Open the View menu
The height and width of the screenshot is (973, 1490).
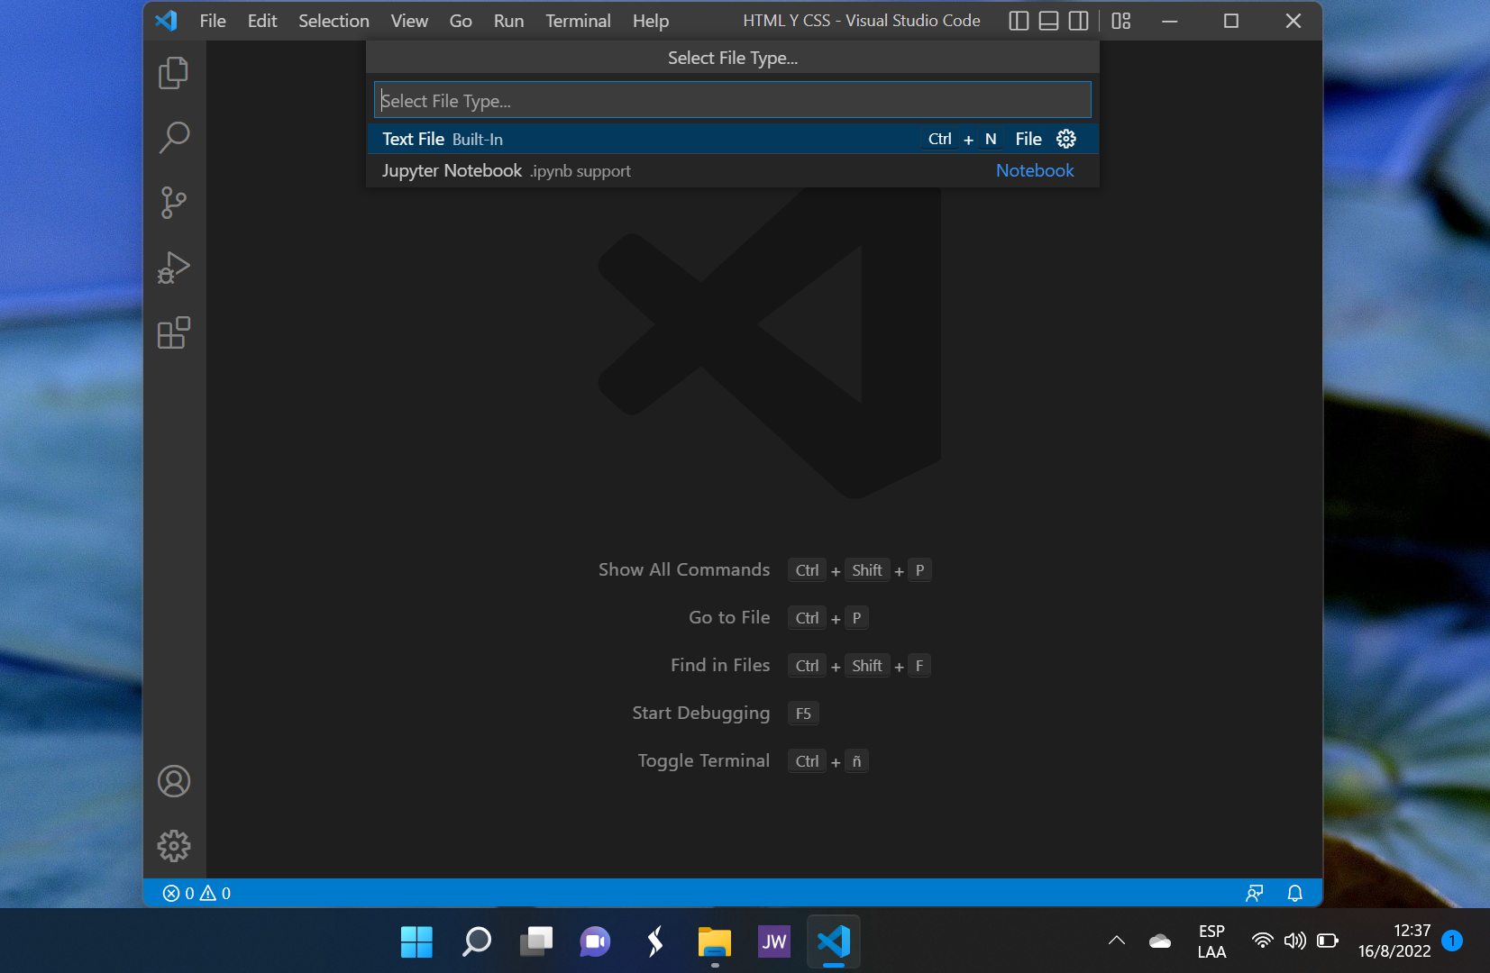tap(409, 21)
